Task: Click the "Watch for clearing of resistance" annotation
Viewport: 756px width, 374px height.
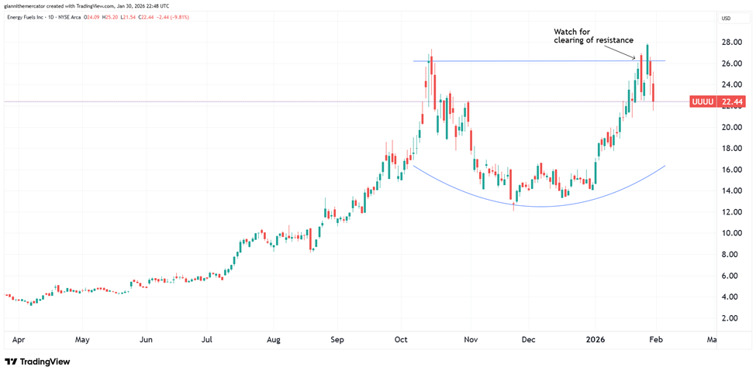Action: (593, 36)
